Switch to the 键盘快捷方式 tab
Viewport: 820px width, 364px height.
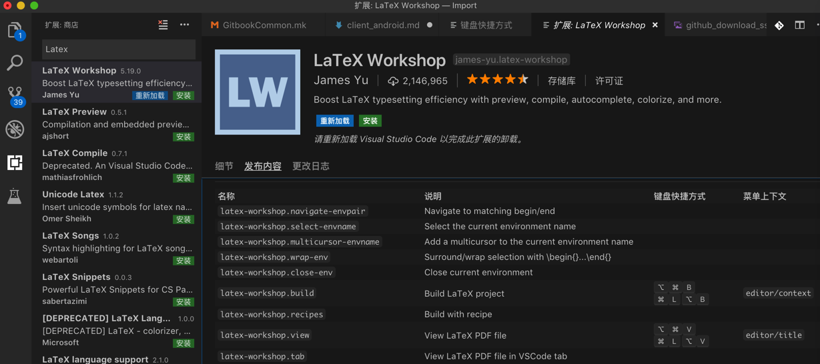[486, 25]
